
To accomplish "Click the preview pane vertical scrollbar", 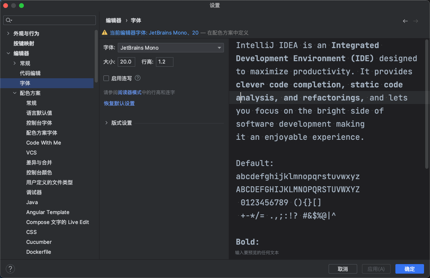I will pos(427,103).
